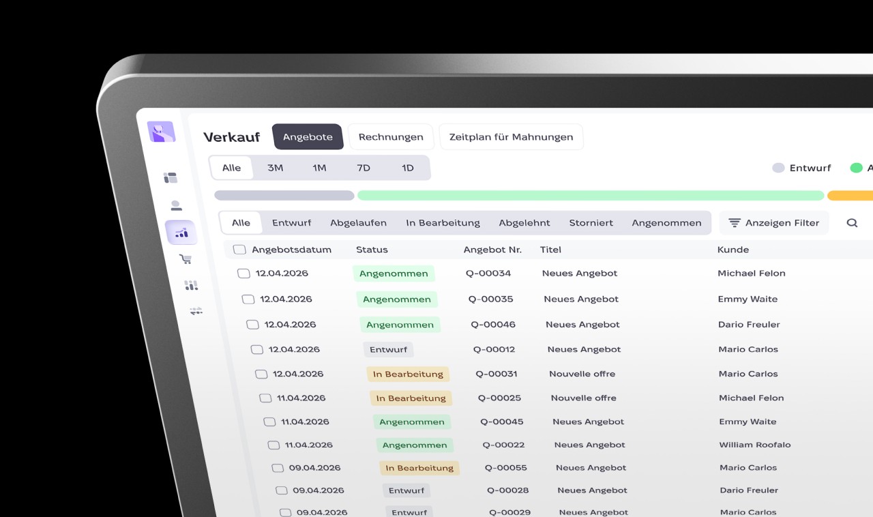873x517 pixels.
Task: Click the purple app logo in sidebar
Action: [162, 132]
